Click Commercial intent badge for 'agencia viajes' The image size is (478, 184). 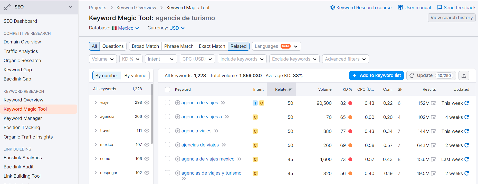click(x=255, y=131)
